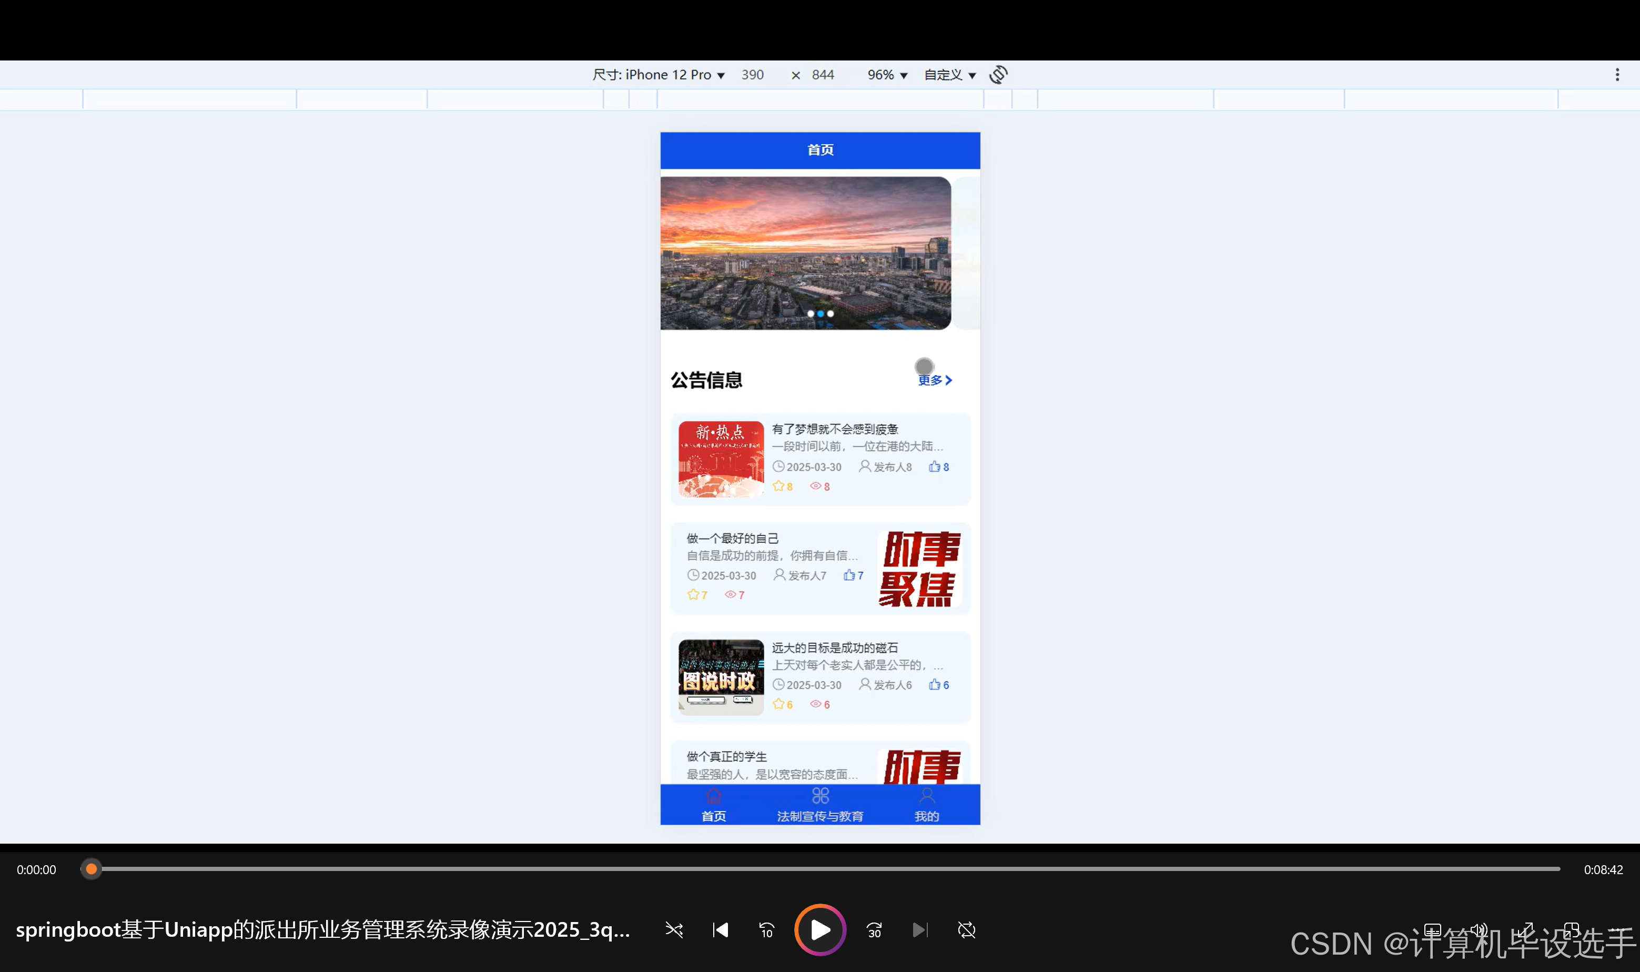Select the 首页 home icon in bottom navbar

713,796
